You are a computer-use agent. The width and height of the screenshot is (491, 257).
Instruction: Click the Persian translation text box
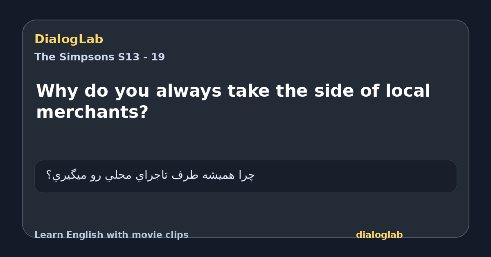(245, 176)
